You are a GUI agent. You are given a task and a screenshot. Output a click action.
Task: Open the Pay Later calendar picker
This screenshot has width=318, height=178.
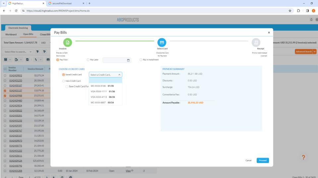tap(128, 60)
